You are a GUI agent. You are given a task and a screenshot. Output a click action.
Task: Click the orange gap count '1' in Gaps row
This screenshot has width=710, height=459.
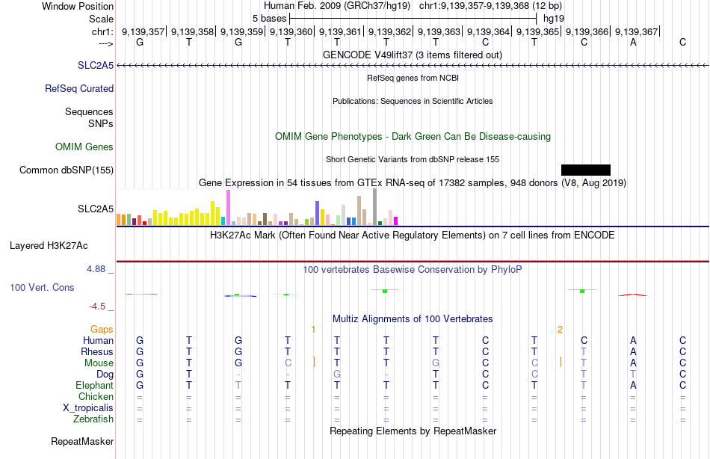[313, 330]
